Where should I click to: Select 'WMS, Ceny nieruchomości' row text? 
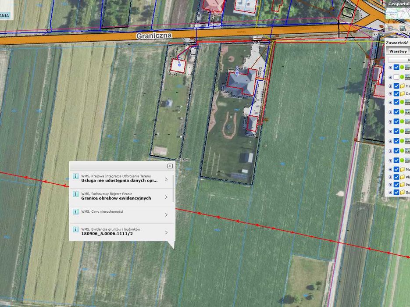[102, 211]
